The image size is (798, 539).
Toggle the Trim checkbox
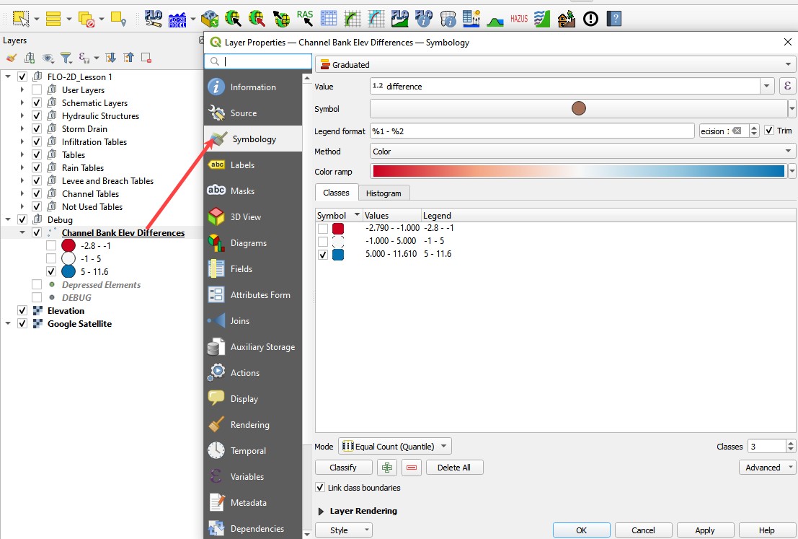[769, 131]
